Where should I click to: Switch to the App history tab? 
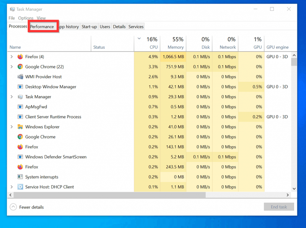pos(69,26)
